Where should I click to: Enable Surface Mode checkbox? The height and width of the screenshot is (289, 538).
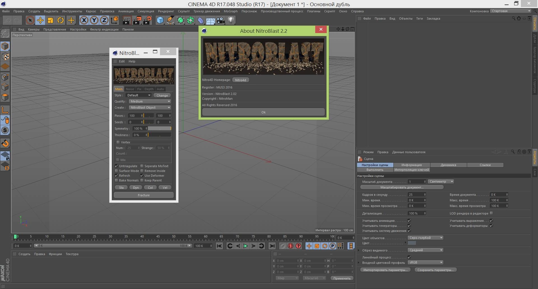pyautogui.click(x=116, y=171)
